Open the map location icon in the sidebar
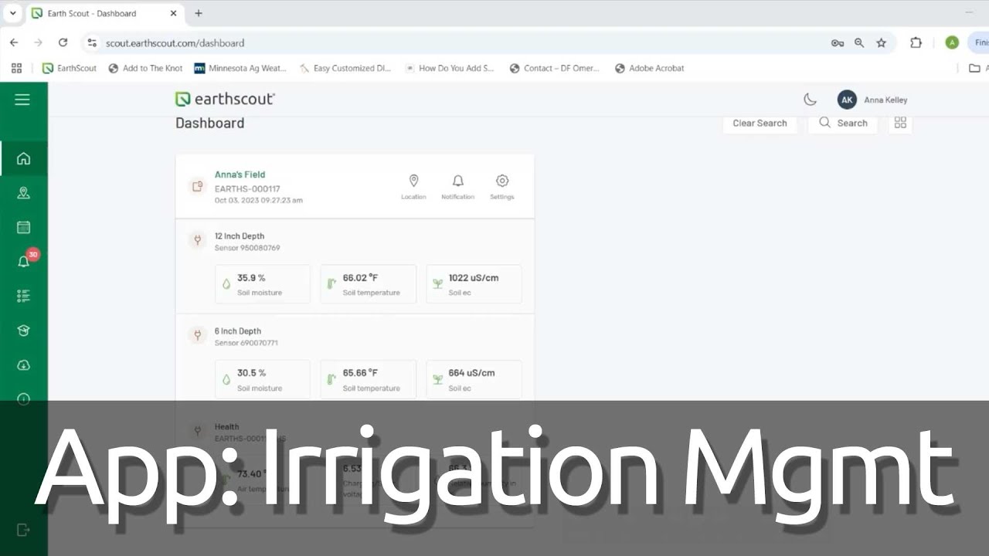 tap(23, 193)
